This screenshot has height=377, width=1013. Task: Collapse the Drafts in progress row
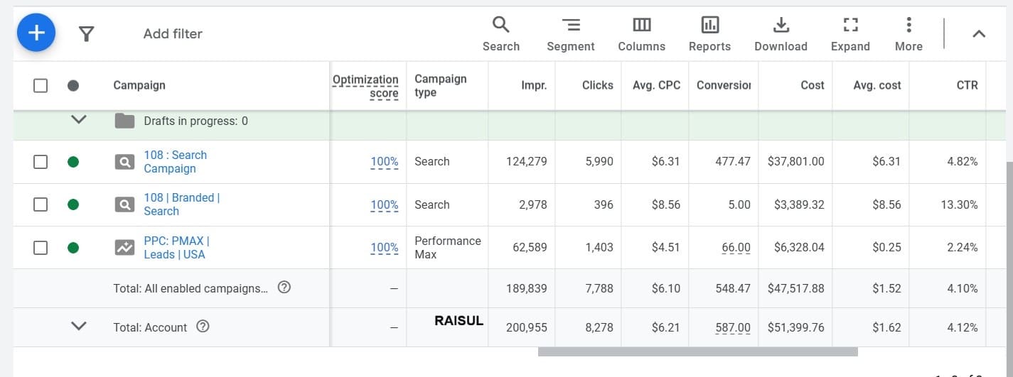click(79, 120)
